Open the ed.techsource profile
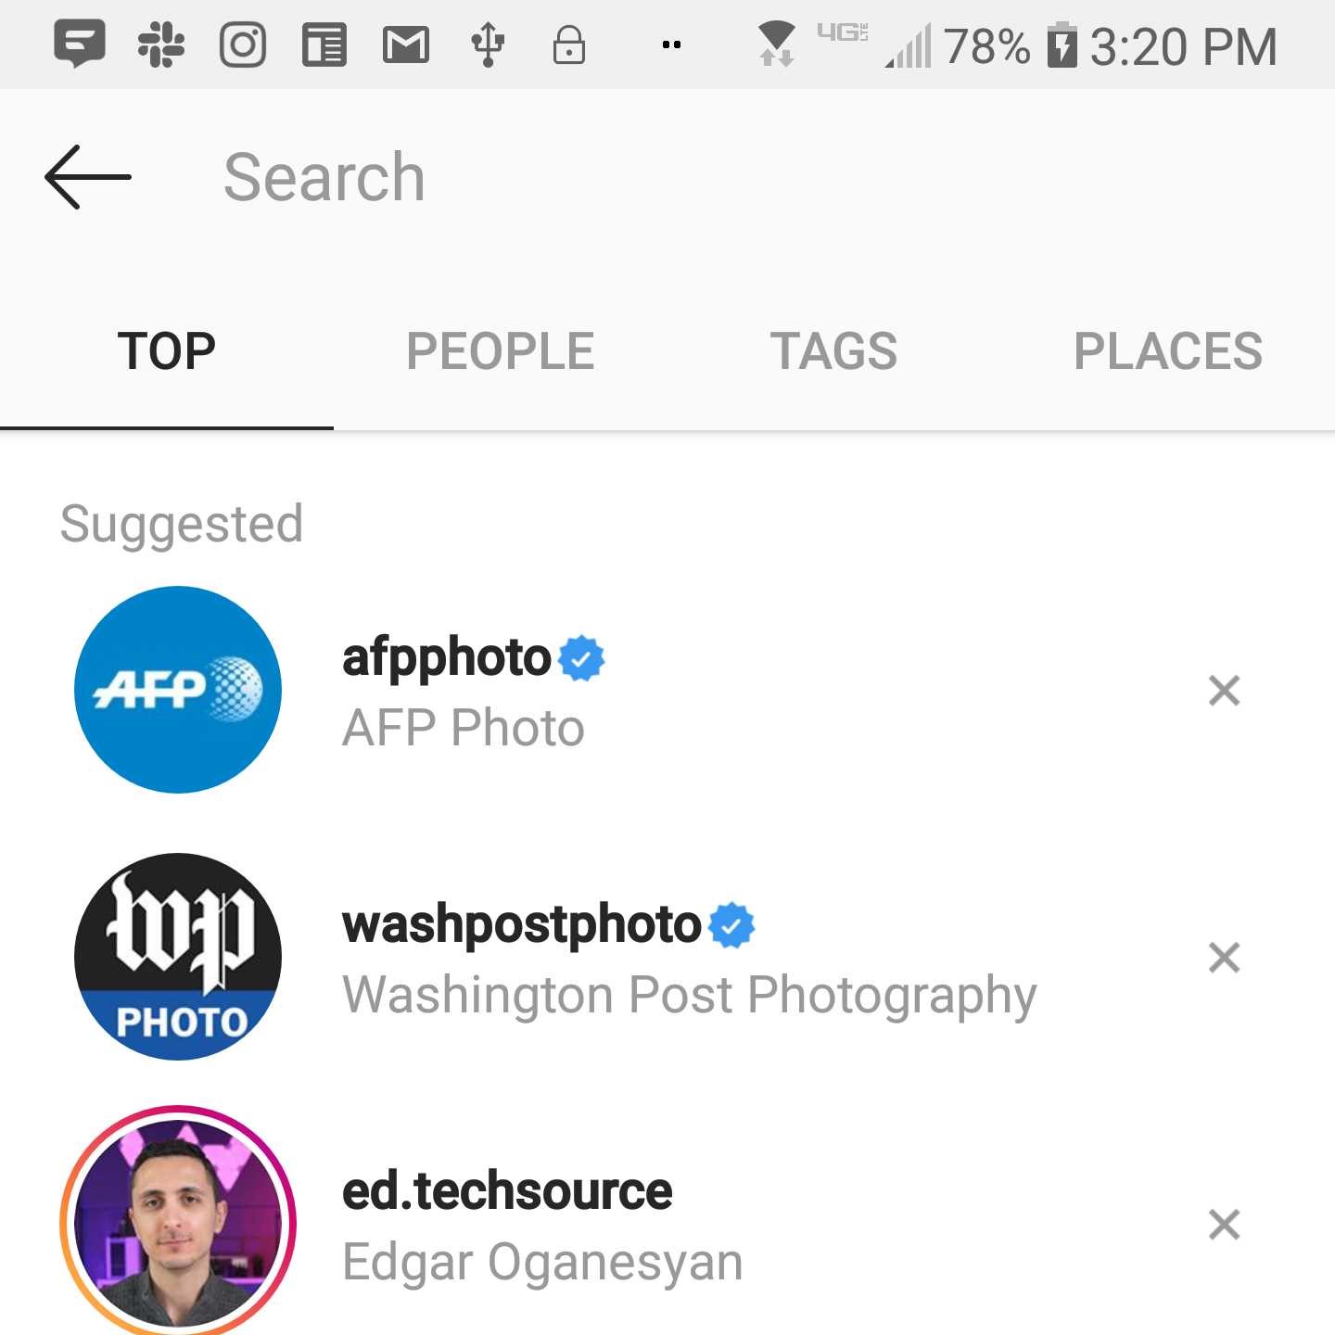Image resolution: width=1335 pixels, height=1335 pixels. point(507,1192)
